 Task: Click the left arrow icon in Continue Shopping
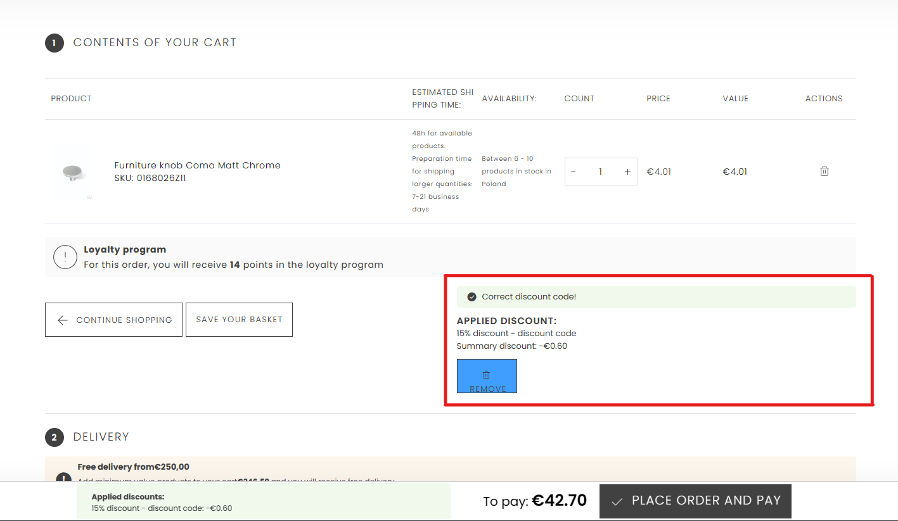click(x=63, y=320)
